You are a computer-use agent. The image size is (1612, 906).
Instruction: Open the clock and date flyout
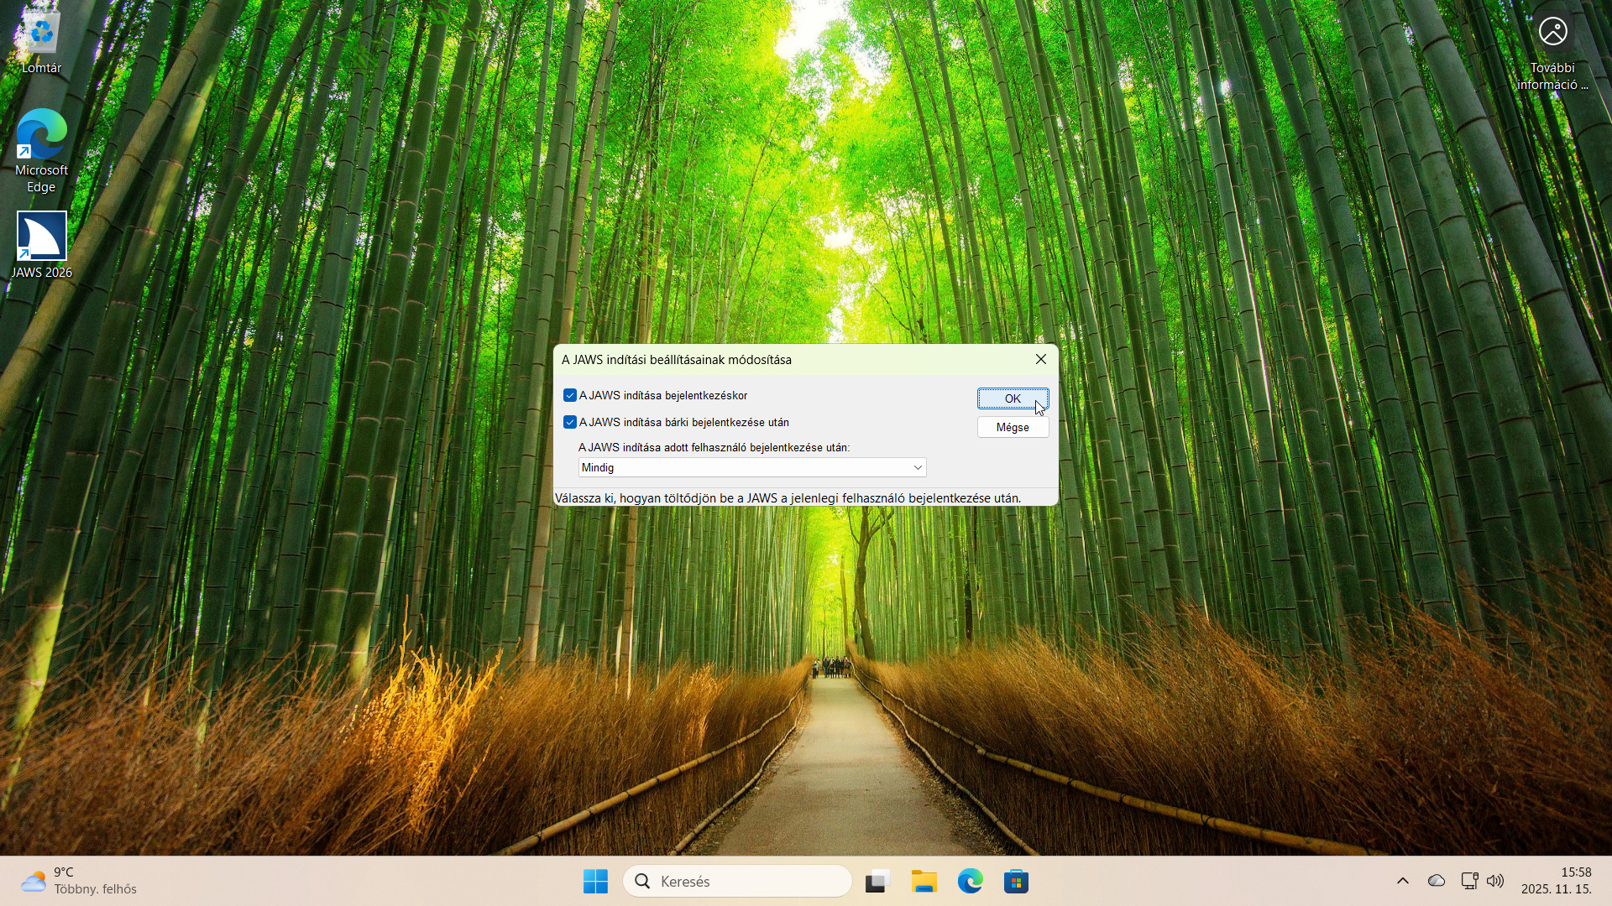click(1556, 881)
